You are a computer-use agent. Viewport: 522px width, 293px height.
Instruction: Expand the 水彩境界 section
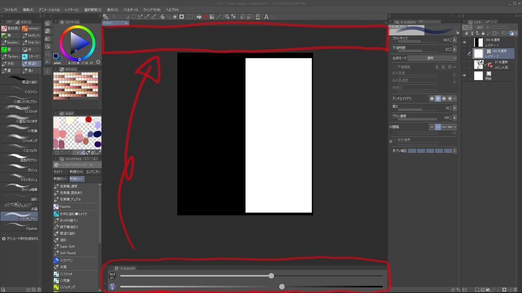[x=391, y=142]
